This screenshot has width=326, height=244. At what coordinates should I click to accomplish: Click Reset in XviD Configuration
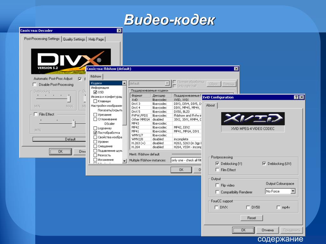coord(252,218)
